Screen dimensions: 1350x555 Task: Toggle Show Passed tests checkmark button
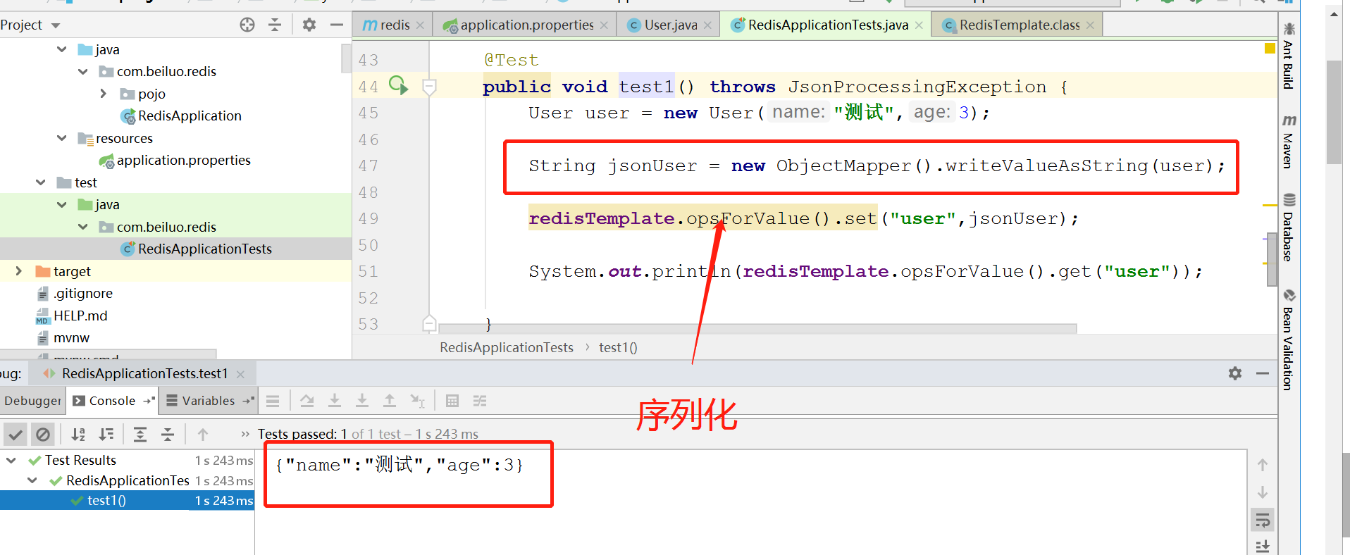15,435
